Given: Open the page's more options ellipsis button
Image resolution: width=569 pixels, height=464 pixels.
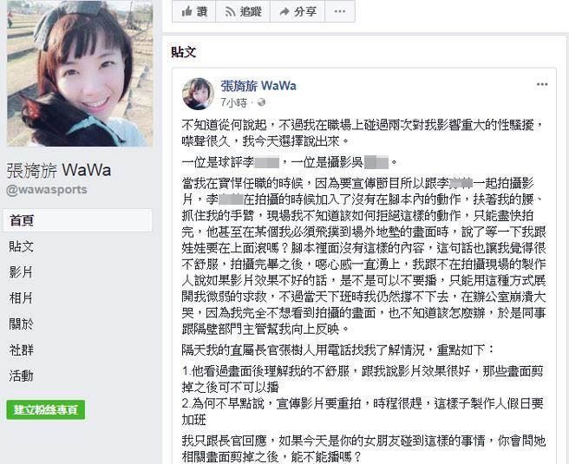Looking at the screenshot, I should click(340, 11).
